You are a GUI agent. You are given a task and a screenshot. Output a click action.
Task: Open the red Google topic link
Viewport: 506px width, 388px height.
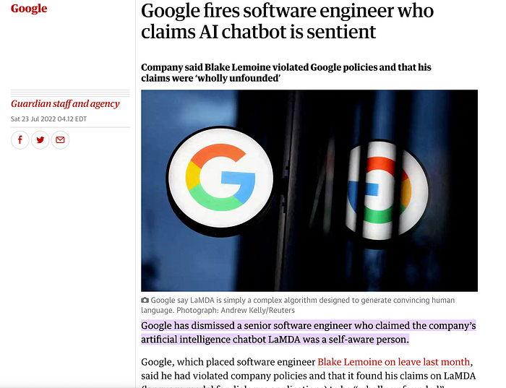29,8
